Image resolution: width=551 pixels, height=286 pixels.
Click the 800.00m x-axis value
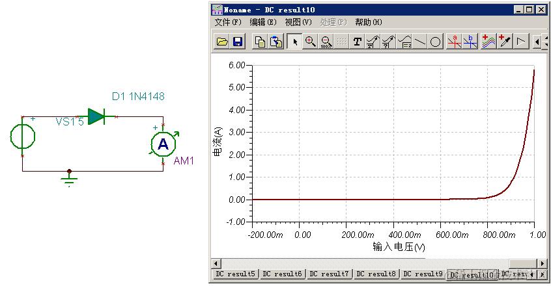(499, 235)
